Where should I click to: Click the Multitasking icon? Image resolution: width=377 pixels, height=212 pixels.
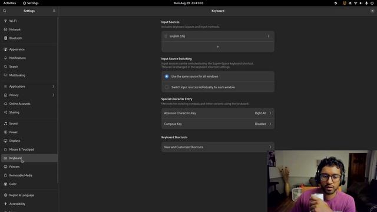click(5, 75)
